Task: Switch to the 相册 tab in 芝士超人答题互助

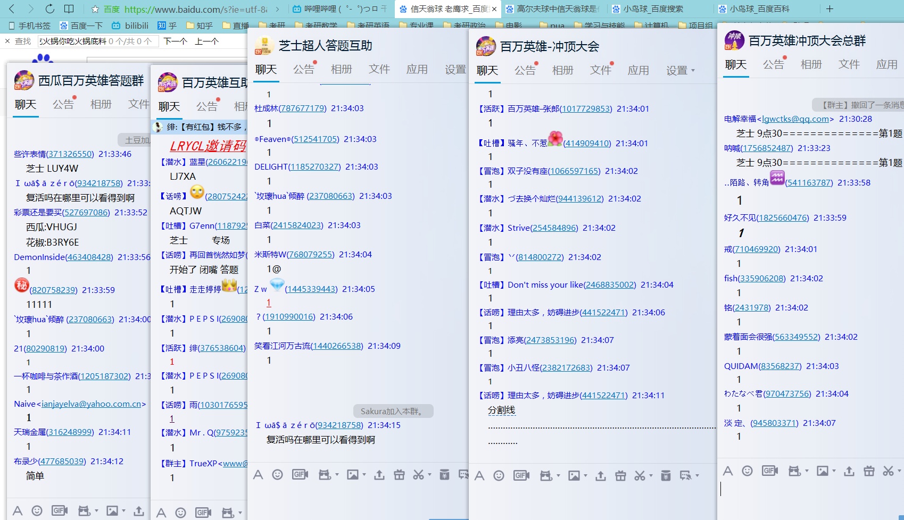Action: 341,69
